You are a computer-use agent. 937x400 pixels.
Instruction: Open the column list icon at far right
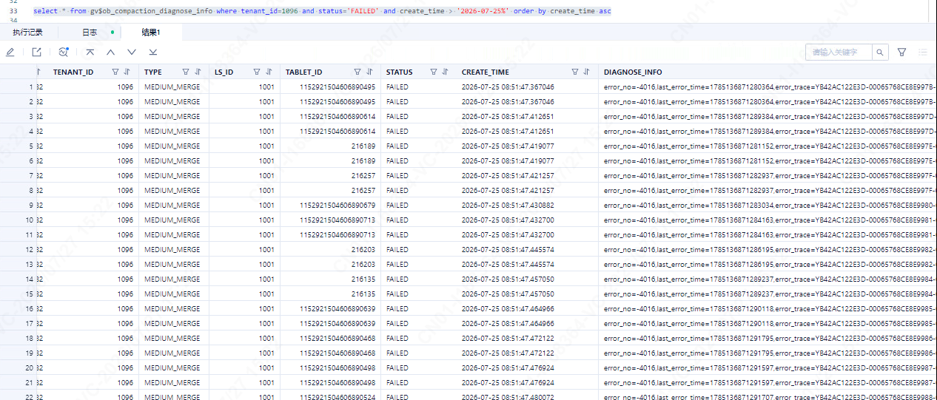click(x=923, y=52)
